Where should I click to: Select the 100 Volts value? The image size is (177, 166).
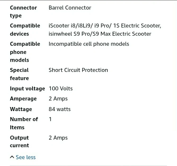[x=60, y=89]
